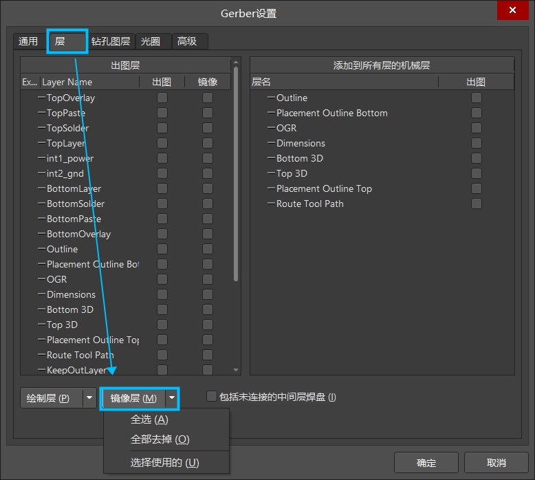Choose 全选 (A) from the menu

pos(149,419)
